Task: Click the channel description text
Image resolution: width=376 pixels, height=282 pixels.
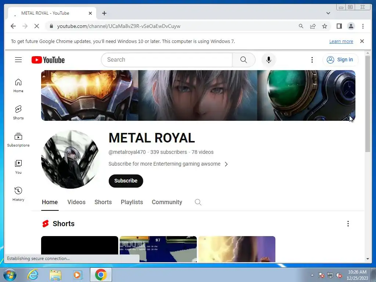Action: point(164,164)
